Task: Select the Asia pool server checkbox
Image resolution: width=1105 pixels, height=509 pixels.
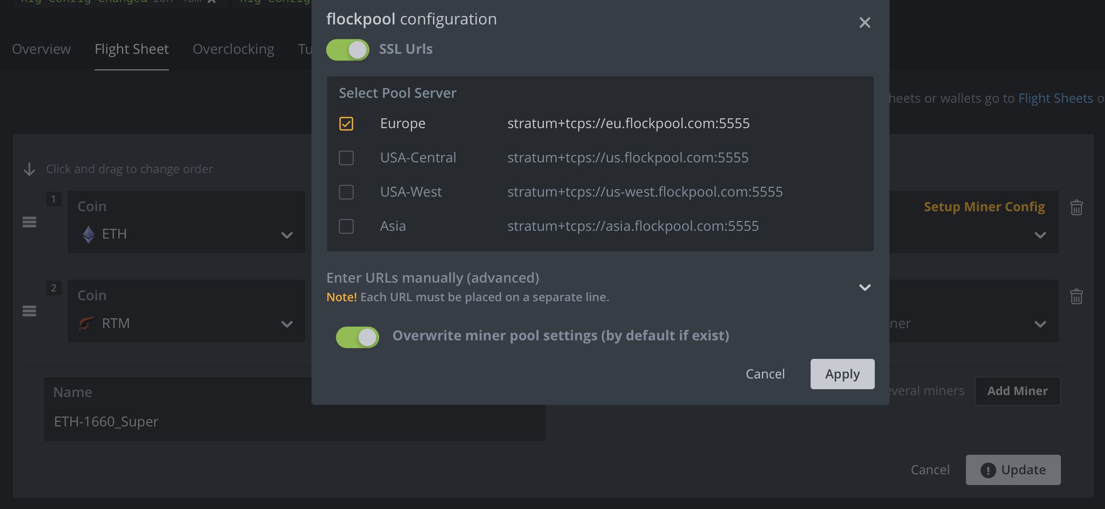Action: (346, 226)
